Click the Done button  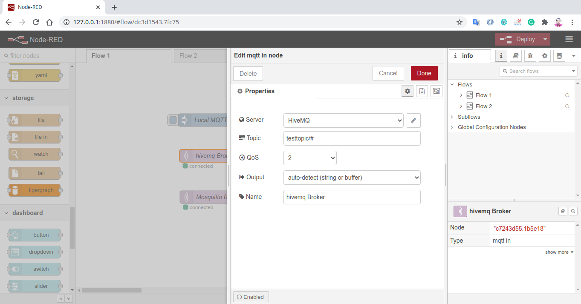424,73
